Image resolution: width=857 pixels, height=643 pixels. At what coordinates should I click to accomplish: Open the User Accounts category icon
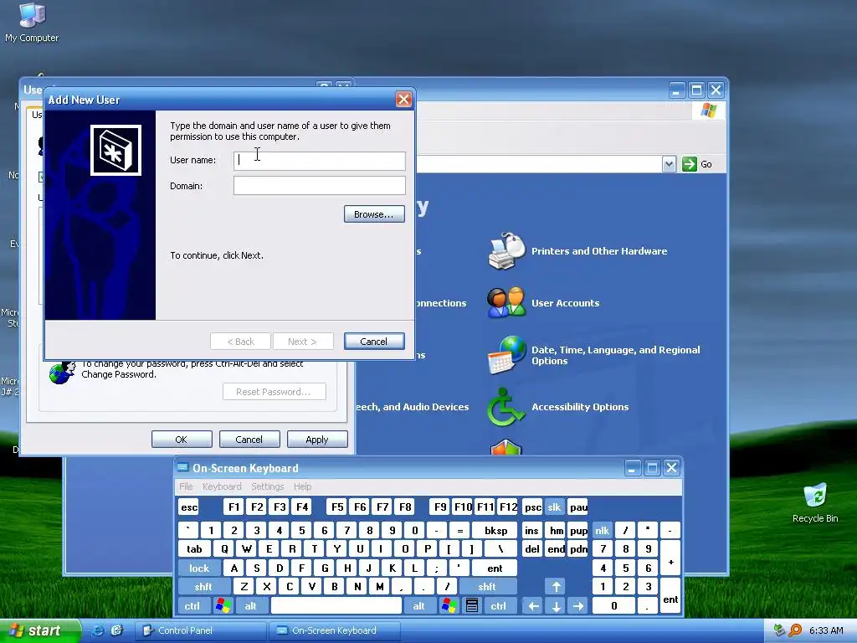click(x=506, y=302)
